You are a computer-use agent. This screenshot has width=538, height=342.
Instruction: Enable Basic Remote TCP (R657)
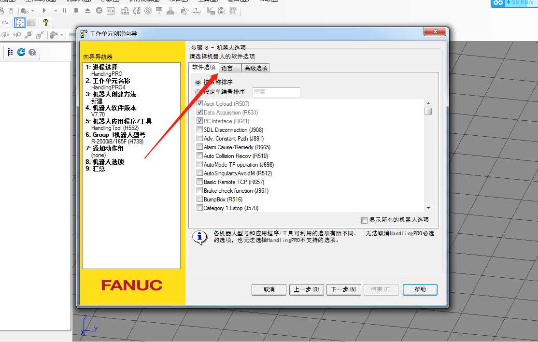pos(199,182)
